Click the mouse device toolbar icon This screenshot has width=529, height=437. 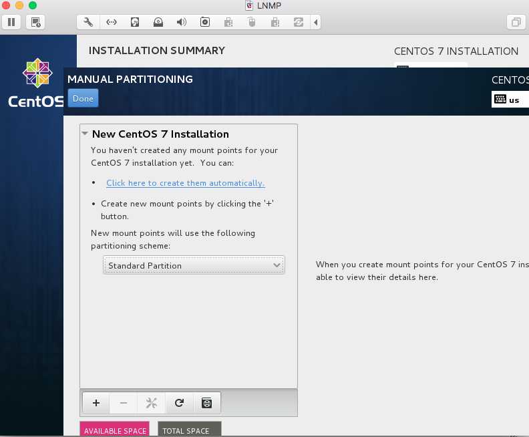pos(252,22)
